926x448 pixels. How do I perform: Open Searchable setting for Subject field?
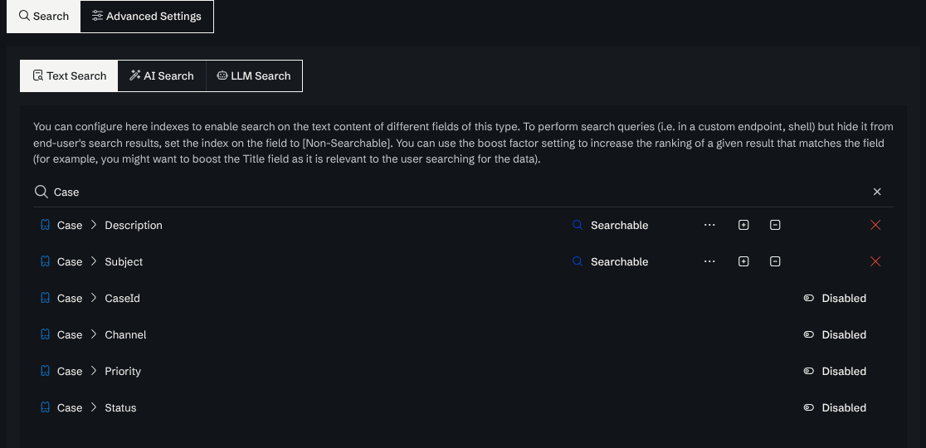(610, 261)
